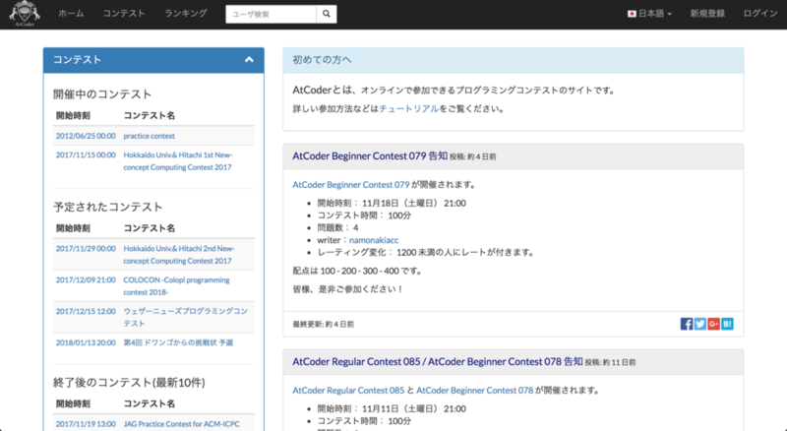Open 第4回 ドワンゴからの挑戦状 予選 link

178,342
